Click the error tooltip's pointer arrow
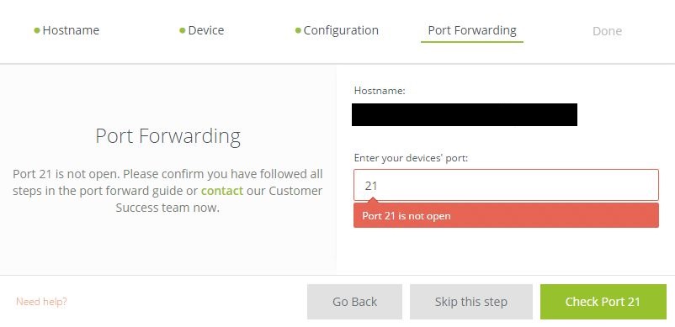 tap(373, 201)
